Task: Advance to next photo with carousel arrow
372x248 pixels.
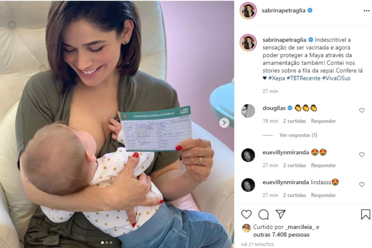Action: click(x=224, y=123)
